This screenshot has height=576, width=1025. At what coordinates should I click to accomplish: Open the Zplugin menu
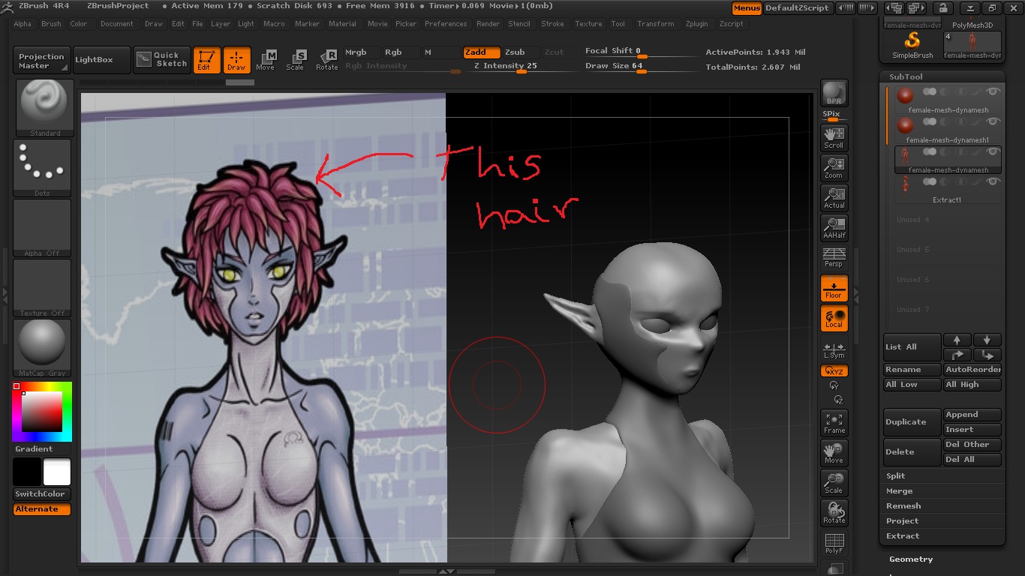coord(696,24)
